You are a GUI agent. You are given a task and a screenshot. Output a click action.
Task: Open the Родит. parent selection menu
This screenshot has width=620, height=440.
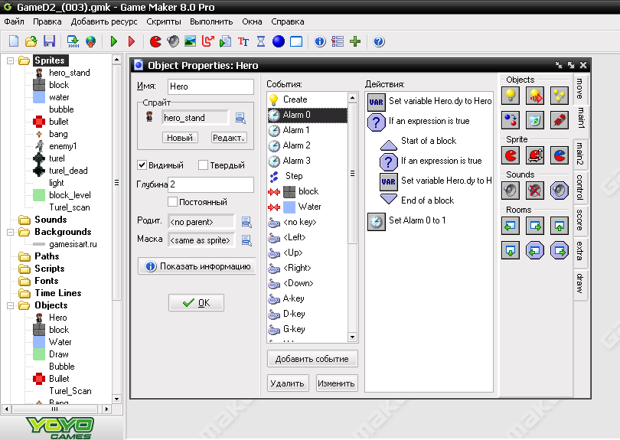[x=246, y=222]
